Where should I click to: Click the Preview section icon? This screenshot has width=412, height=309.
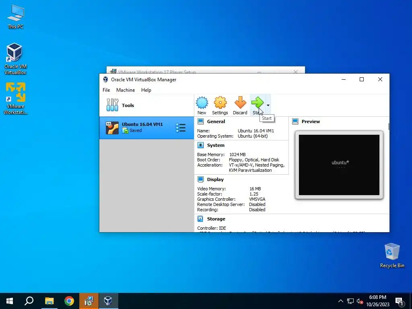click(295, 122)
